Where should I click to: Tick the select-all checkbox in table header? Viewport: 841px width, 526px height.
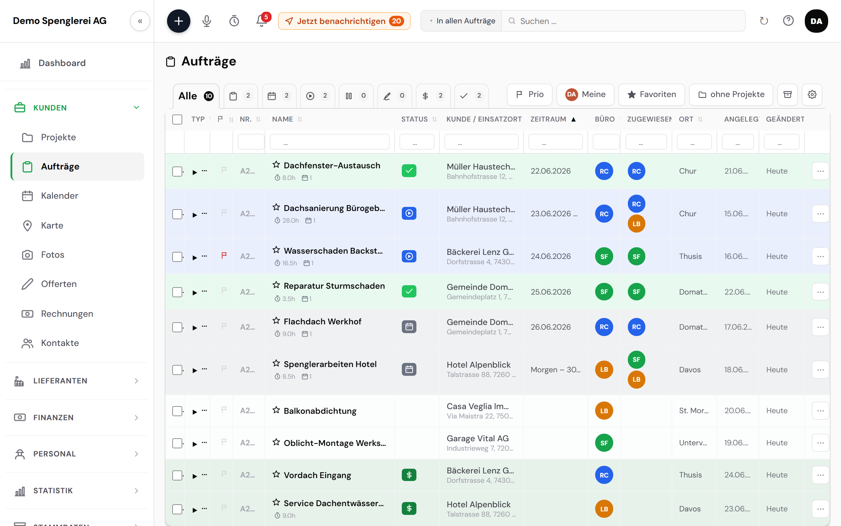pos(177,119)
